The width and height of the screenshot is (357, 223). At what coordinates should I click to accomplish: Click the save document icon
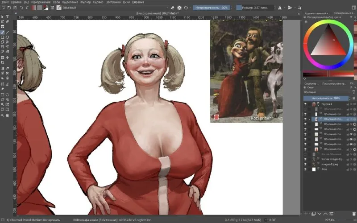[15, 8]
